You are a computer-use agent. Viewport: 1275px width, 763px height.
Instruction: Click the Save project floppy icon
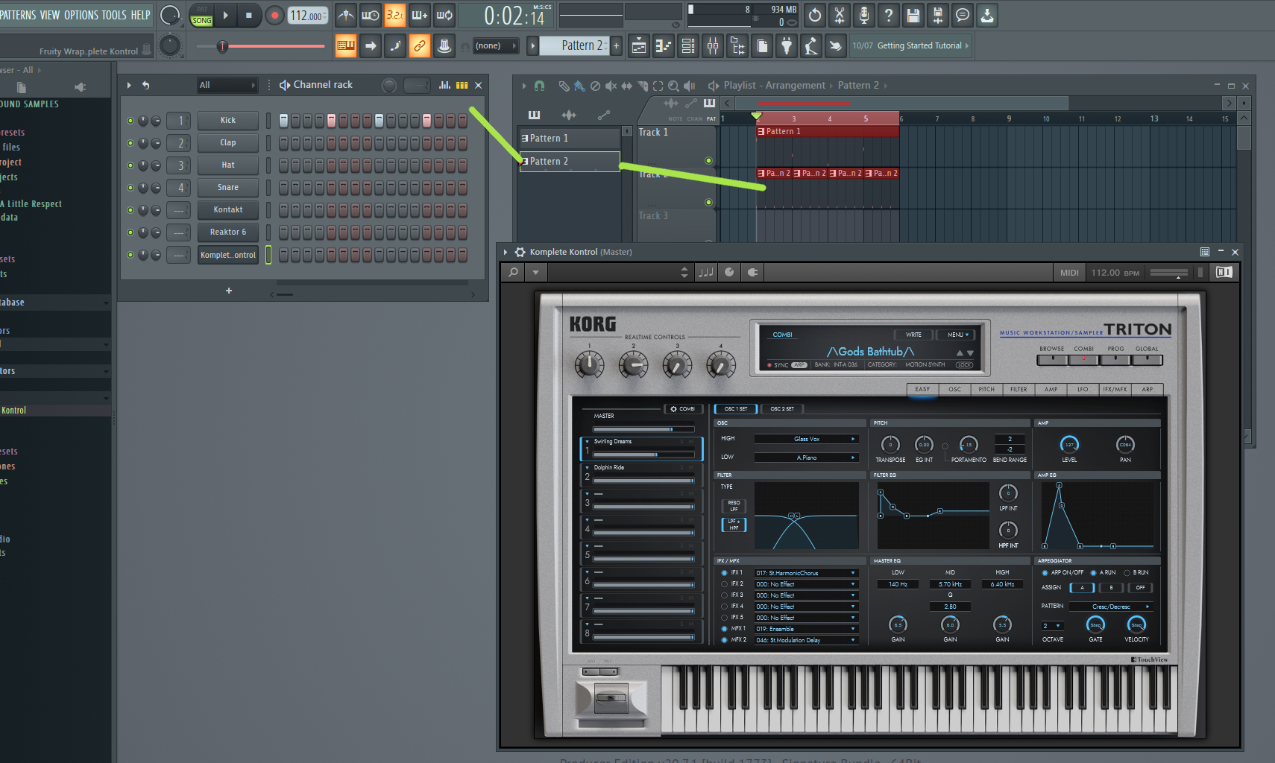[913, 15]
